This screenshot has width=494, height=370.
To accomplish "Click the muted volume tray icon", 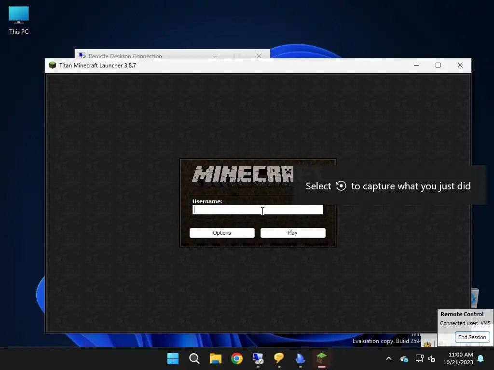I will pyautogui.click(x=432, y=358).
